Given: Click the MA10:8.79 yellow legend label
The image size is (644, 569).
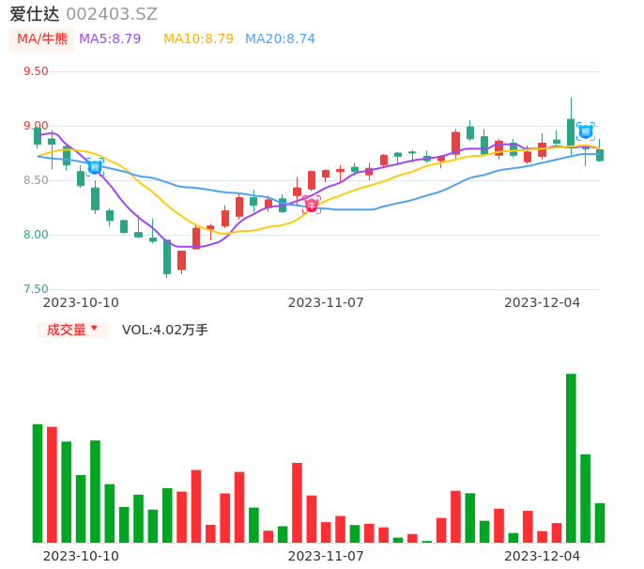Looking at the screenshot, I should pos(198,39).
